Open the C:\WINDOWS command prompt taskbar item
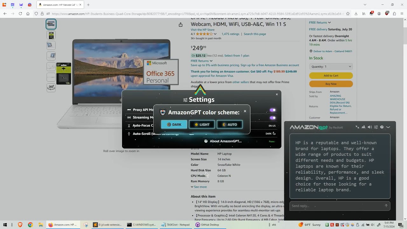 pos(141,225)
